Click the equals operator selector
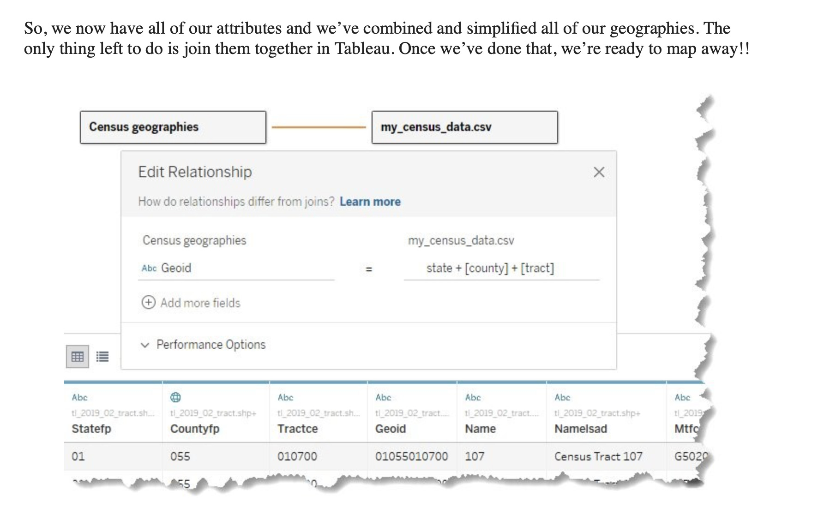Screen dimensions: 818x513 tap(369, 269)
